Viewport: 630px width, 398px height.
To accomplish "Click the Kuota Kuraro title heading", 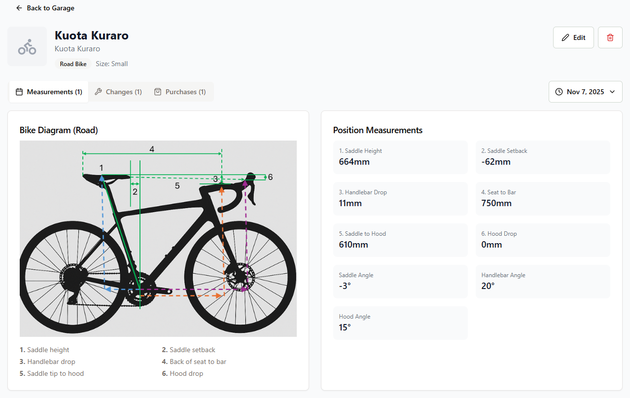I will click(x=92, y=36).
